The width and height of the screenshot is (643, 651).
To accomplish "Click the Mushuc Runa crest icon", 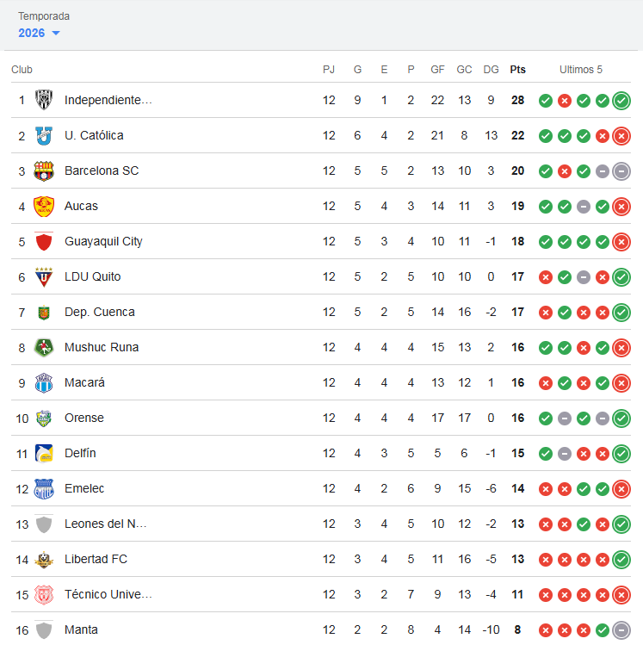I will 44,347.
